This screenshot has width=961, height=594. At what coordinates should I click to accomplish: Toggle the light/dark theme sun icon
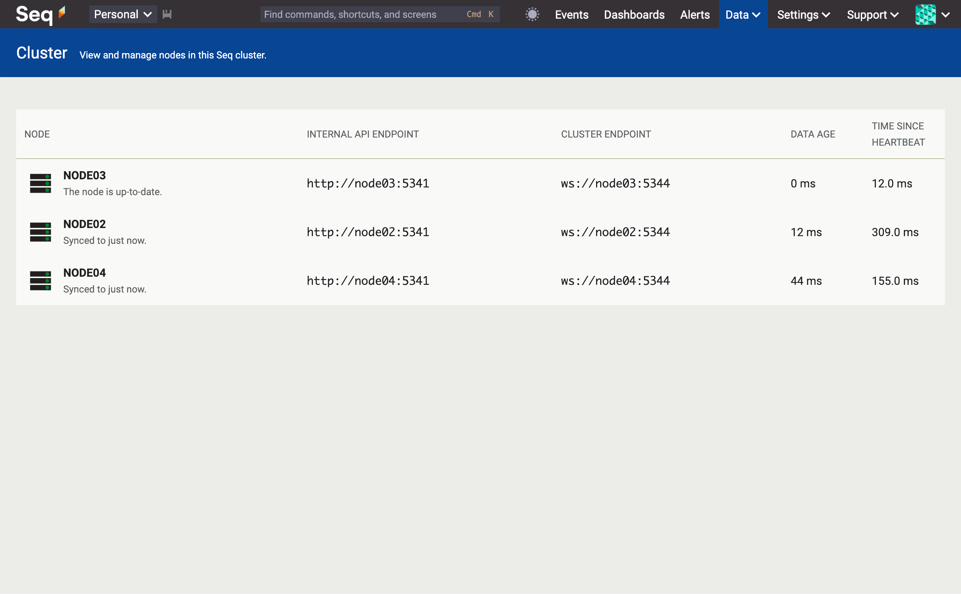532,15
